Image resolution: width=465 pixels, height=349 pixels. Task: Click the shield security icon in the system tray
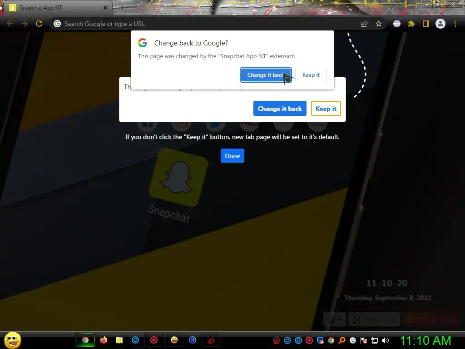(320, 340)
